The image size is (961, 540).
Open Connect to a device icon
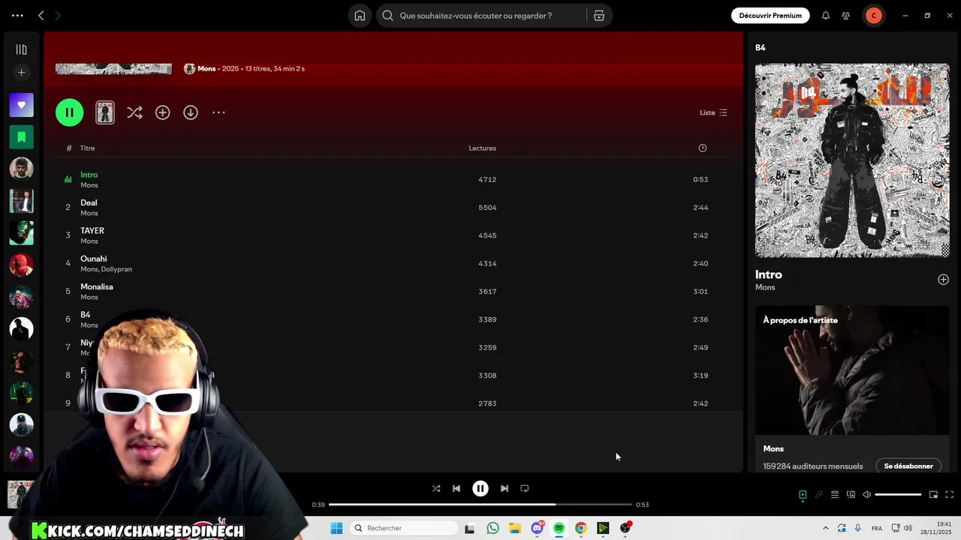pyautogui.click(x=851, y=494)
